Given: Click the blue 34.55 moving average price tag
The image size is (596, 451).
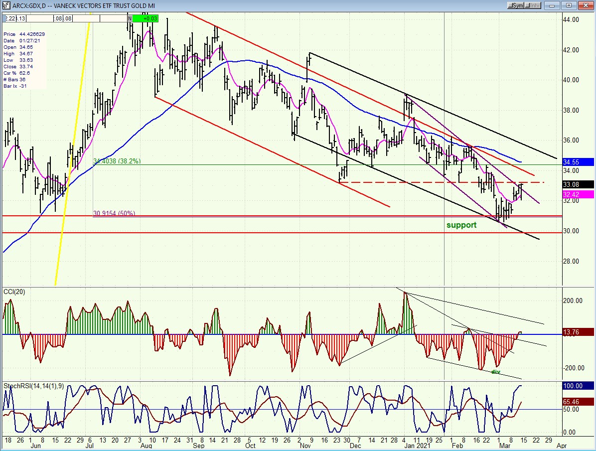Looking at the screenshot, I should (578, 162).
